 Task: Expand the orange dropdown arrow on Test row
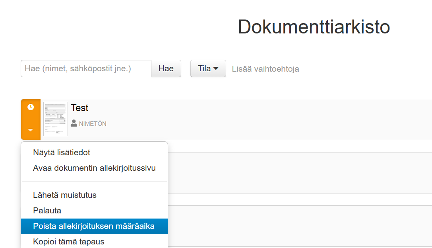click(x=31, y=130)
